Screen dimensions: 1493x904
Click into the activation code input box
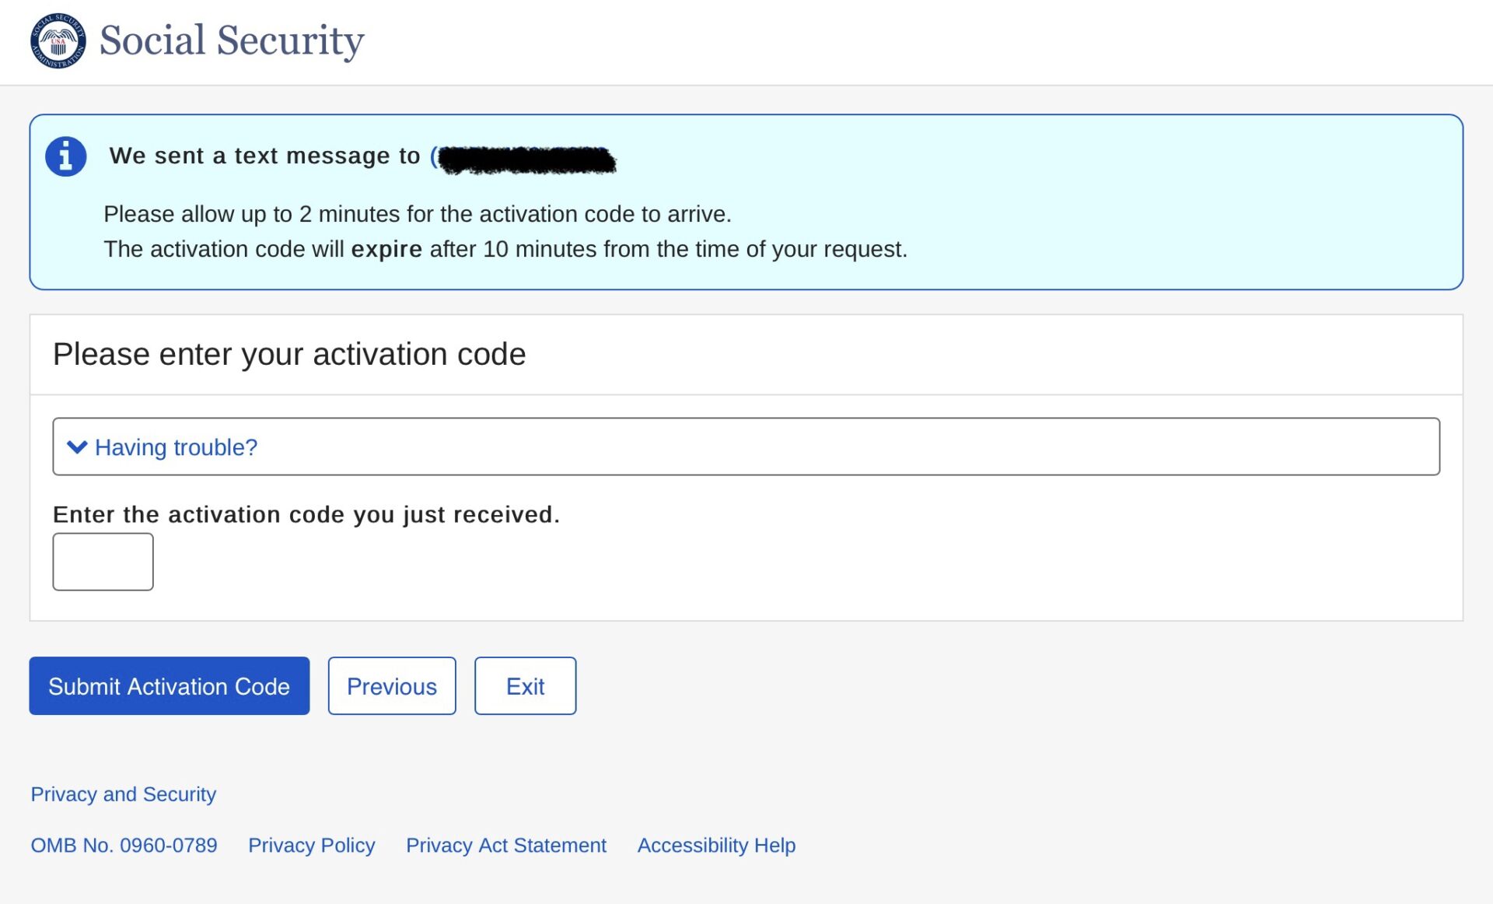click(x=103, y=562)
